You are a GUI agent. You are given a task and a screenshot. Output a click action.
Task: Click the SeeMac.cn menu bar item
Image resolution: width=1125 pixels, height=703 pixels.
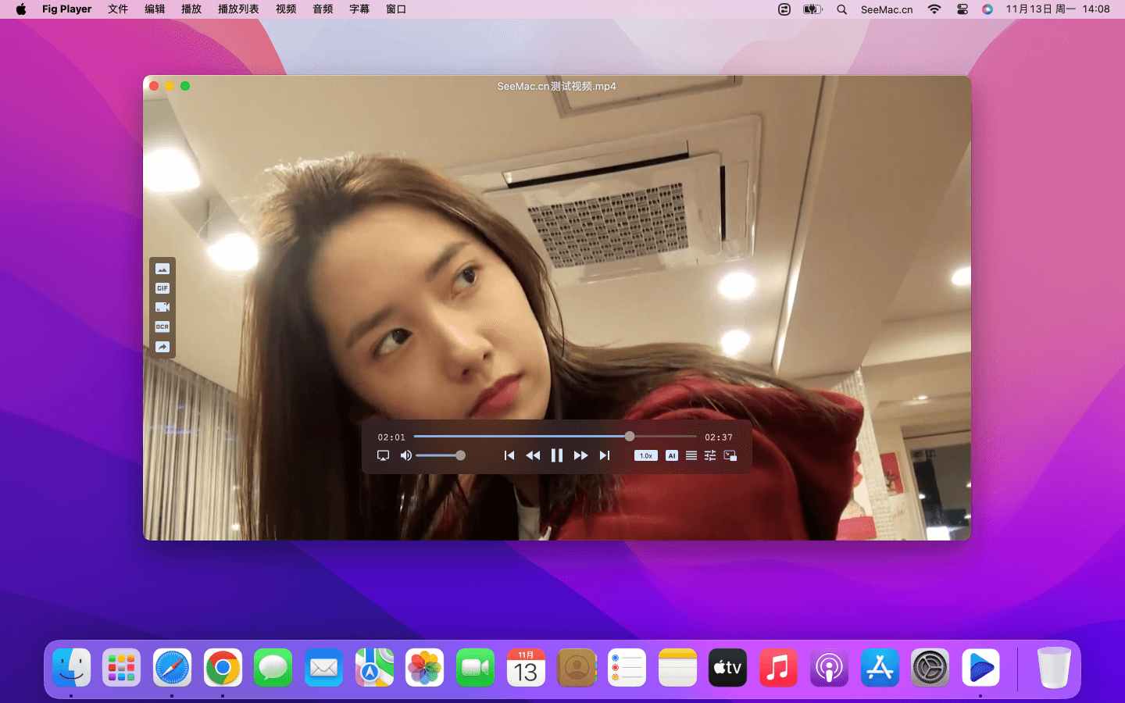[x=887, y=9]
